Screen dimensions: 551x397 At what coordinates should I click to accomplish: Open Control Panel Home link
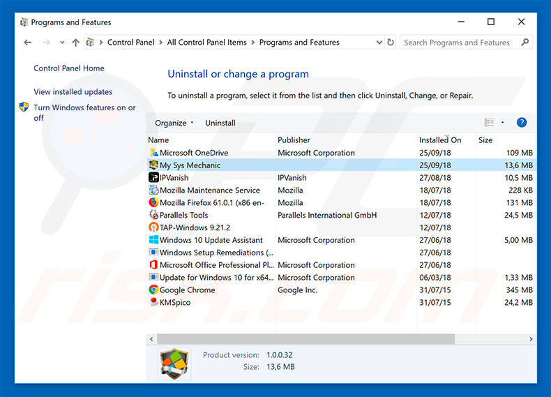[69, 68]
